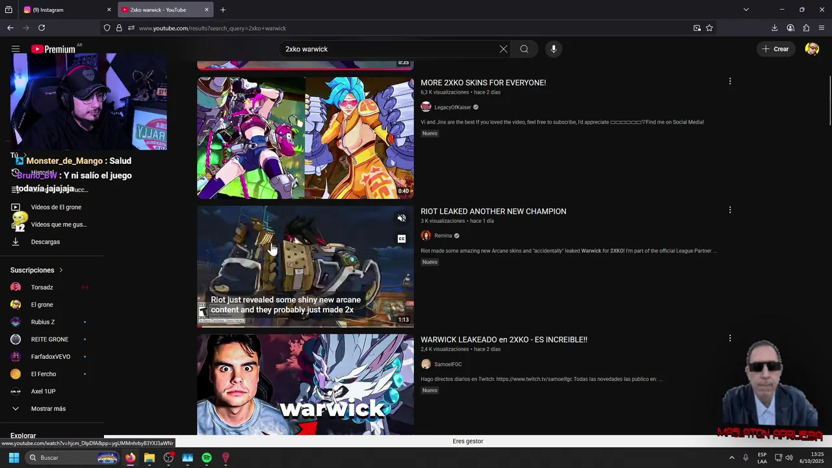The width and height of the screenshot is (832, 468).
Task: Open YouTube account avatar menu
Action: coord(812,49)
